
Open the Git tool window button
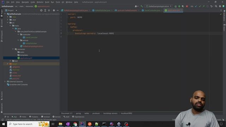[x=7, y=117]
